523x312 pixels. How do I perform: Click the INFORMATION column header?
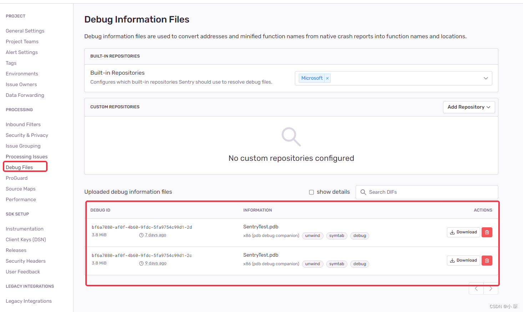[257, 210]
